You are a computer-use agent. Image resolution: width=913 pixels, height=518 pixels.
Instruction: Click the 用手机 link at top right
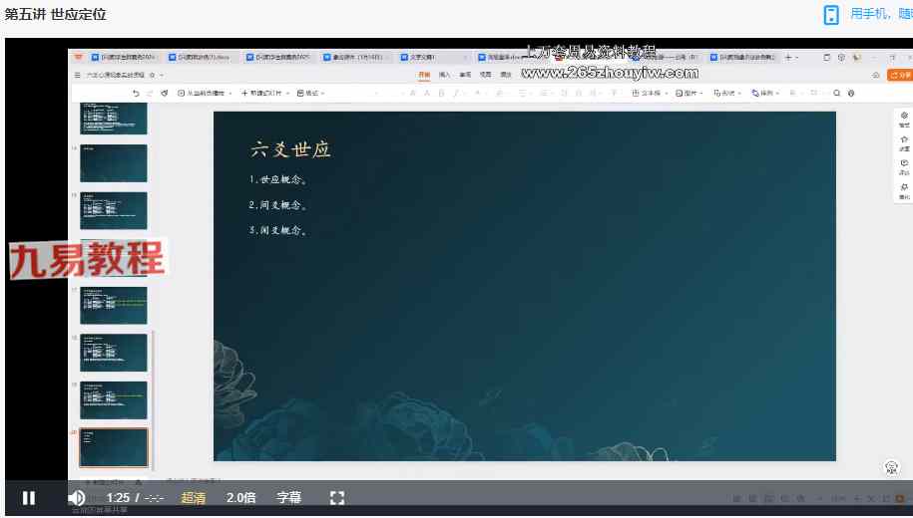pos(879,14)
